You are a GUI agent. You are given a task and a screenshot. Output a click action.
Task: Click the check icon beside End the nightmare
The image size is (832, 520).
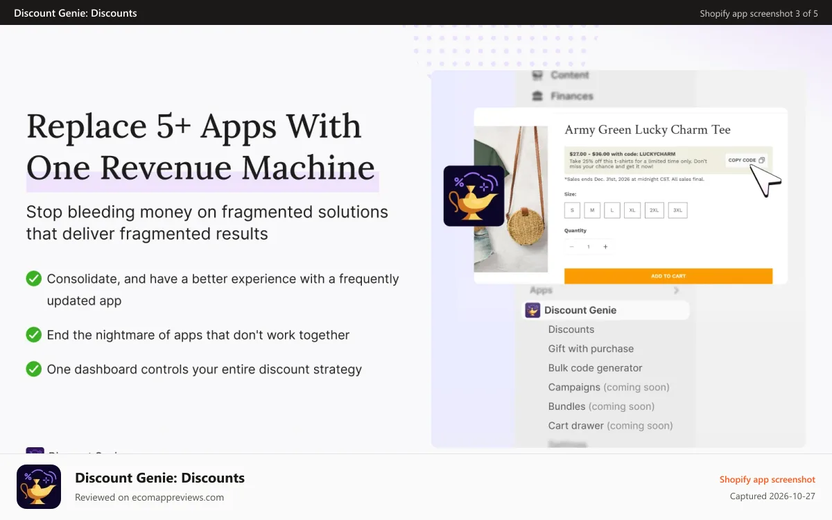pyautogui.click(x=33, y=335)
